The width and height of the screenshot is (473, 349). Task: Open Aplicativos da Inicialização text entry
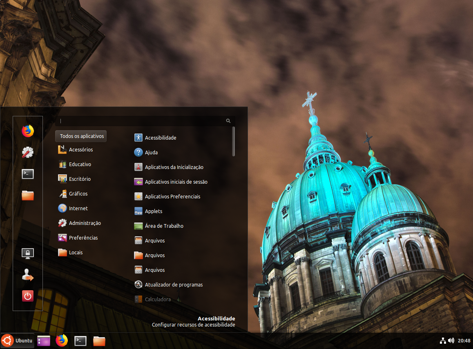point(174,167)
